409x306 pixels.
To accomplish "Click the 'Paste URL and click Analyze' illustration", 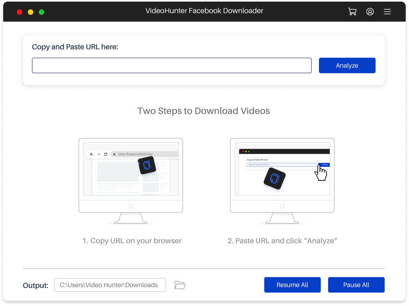I will tap(282, 181).
